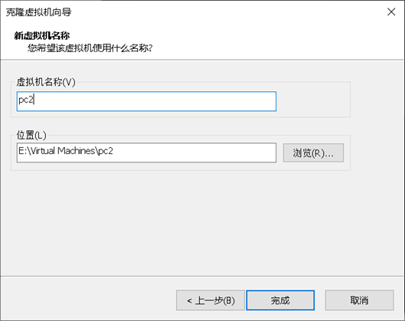405x321 pixels.
Task: Close the clone virtual machine wizard dialog
Action: pyautogui.click(x=391, y=12)
